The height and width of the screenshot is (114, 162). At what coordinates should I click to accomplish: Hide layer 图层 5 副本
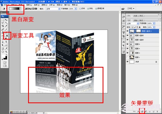pos(128,35)
